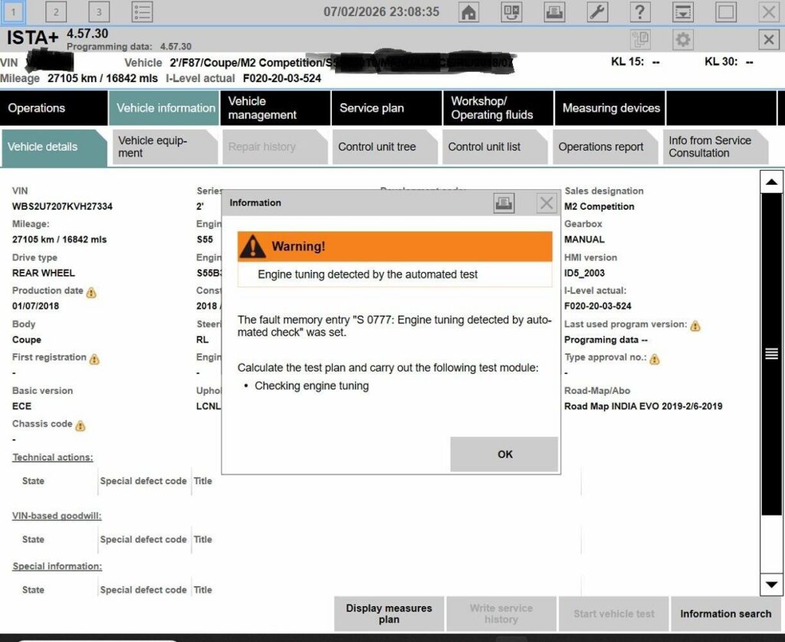Open the help question mark icon
Image resolution: width=785 pixels, height=642 pixels.
click(640, 12)
